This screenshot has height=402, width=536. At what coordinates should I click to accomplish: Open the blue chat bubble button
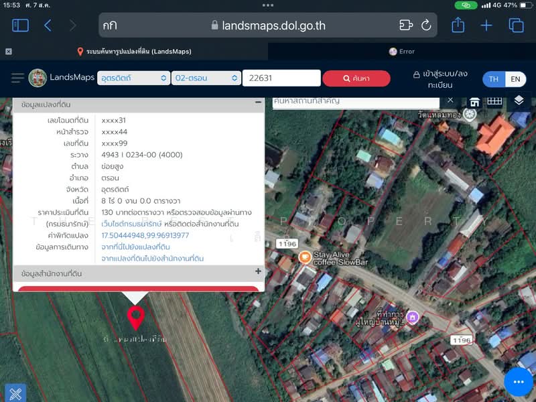tap(519, 382)
